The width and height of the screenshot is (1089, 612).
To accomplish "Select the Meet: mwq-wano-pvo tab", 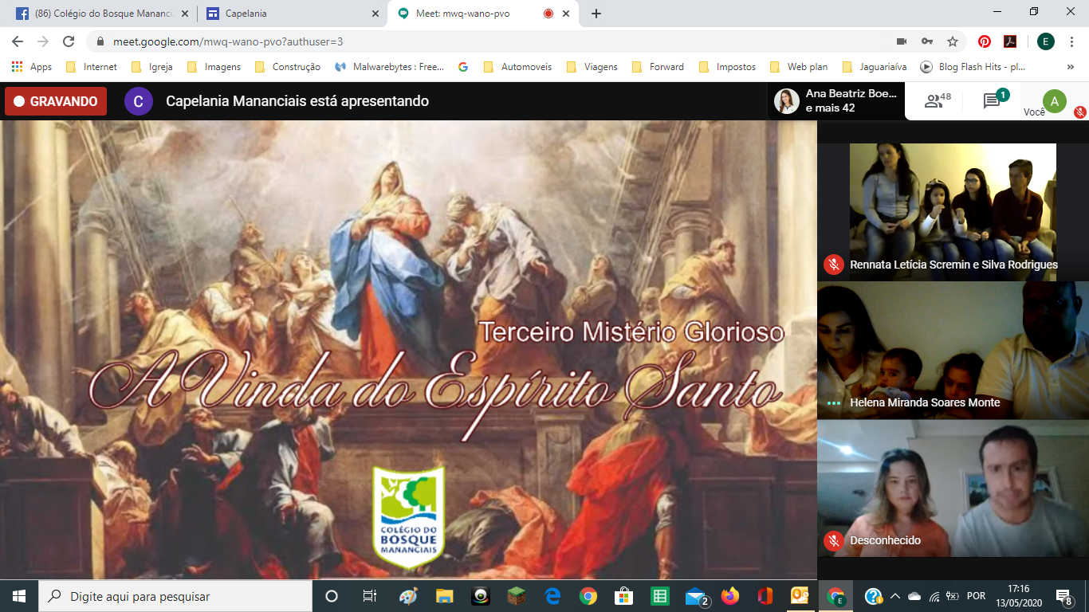I will [x=485, y=14].
